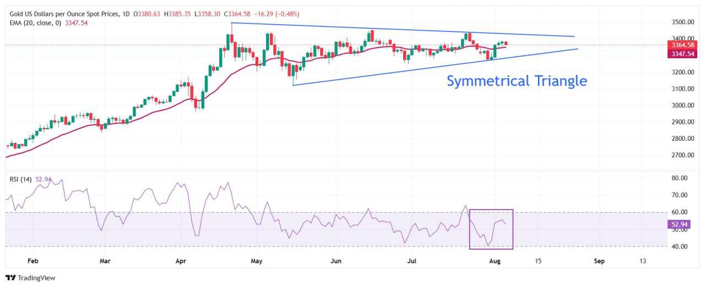Click the EMA (20, close, 0) indicator label

click(36, 23)
